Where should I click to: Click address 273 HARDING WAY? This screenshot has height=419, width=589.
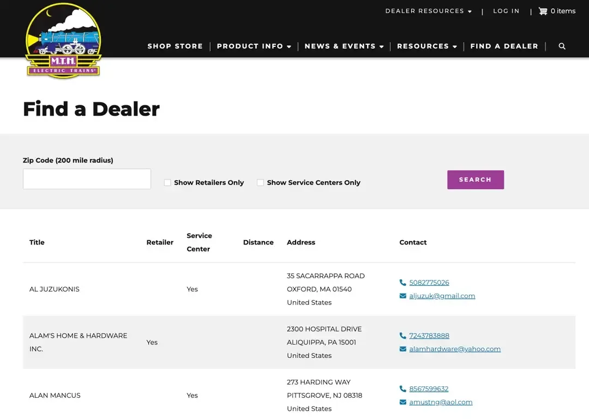(318, 382)
